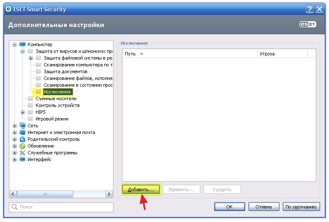Click the page icon beside Защита документов
Image resolution: width=329 pixels, height=222 pixels.
click(x=38, y=71)
